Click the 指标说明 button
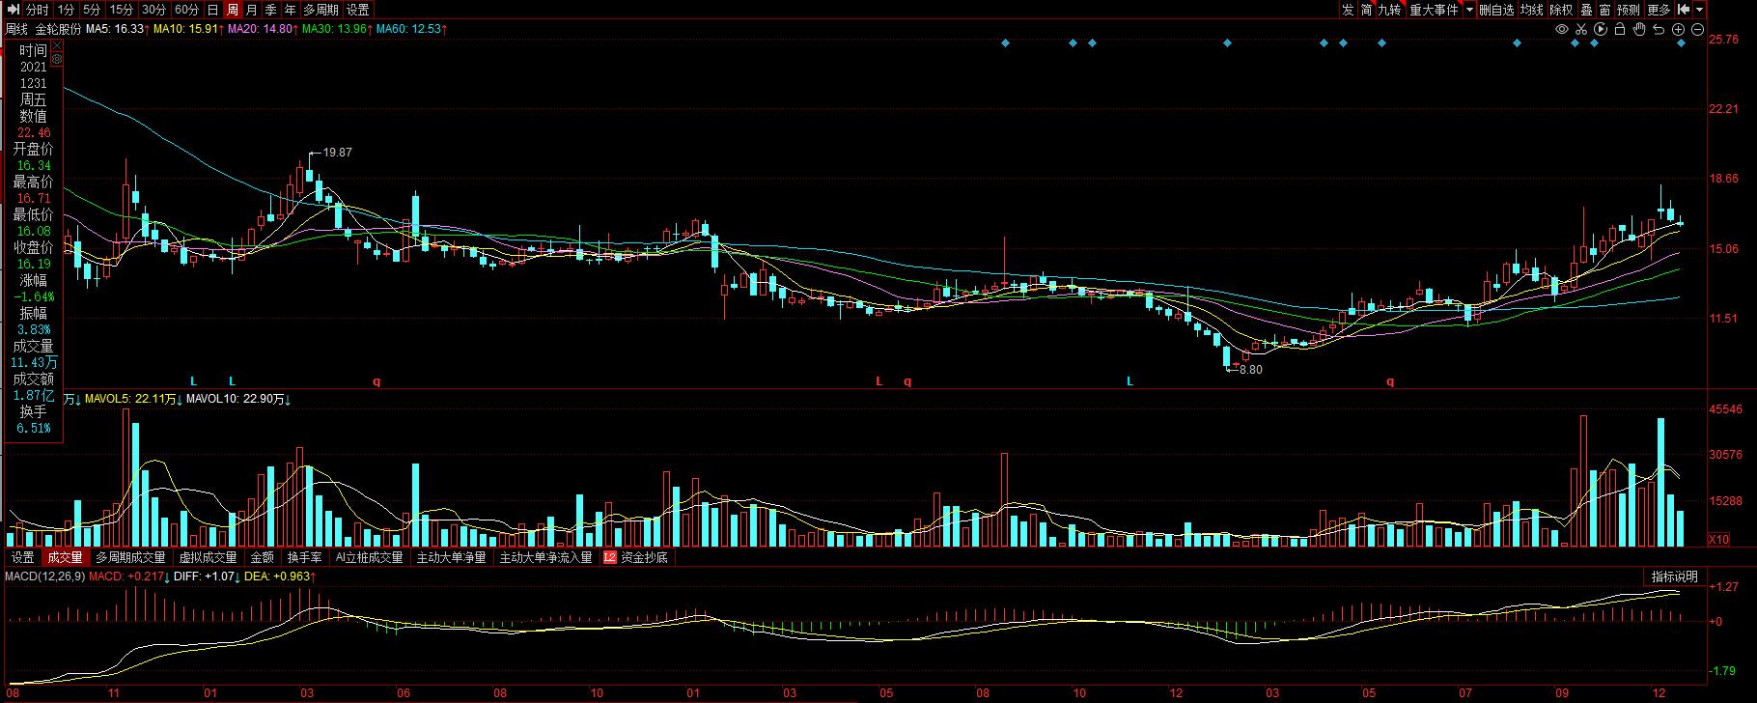The height and width of the screenshot is (703, 1757). point(1674,576)
